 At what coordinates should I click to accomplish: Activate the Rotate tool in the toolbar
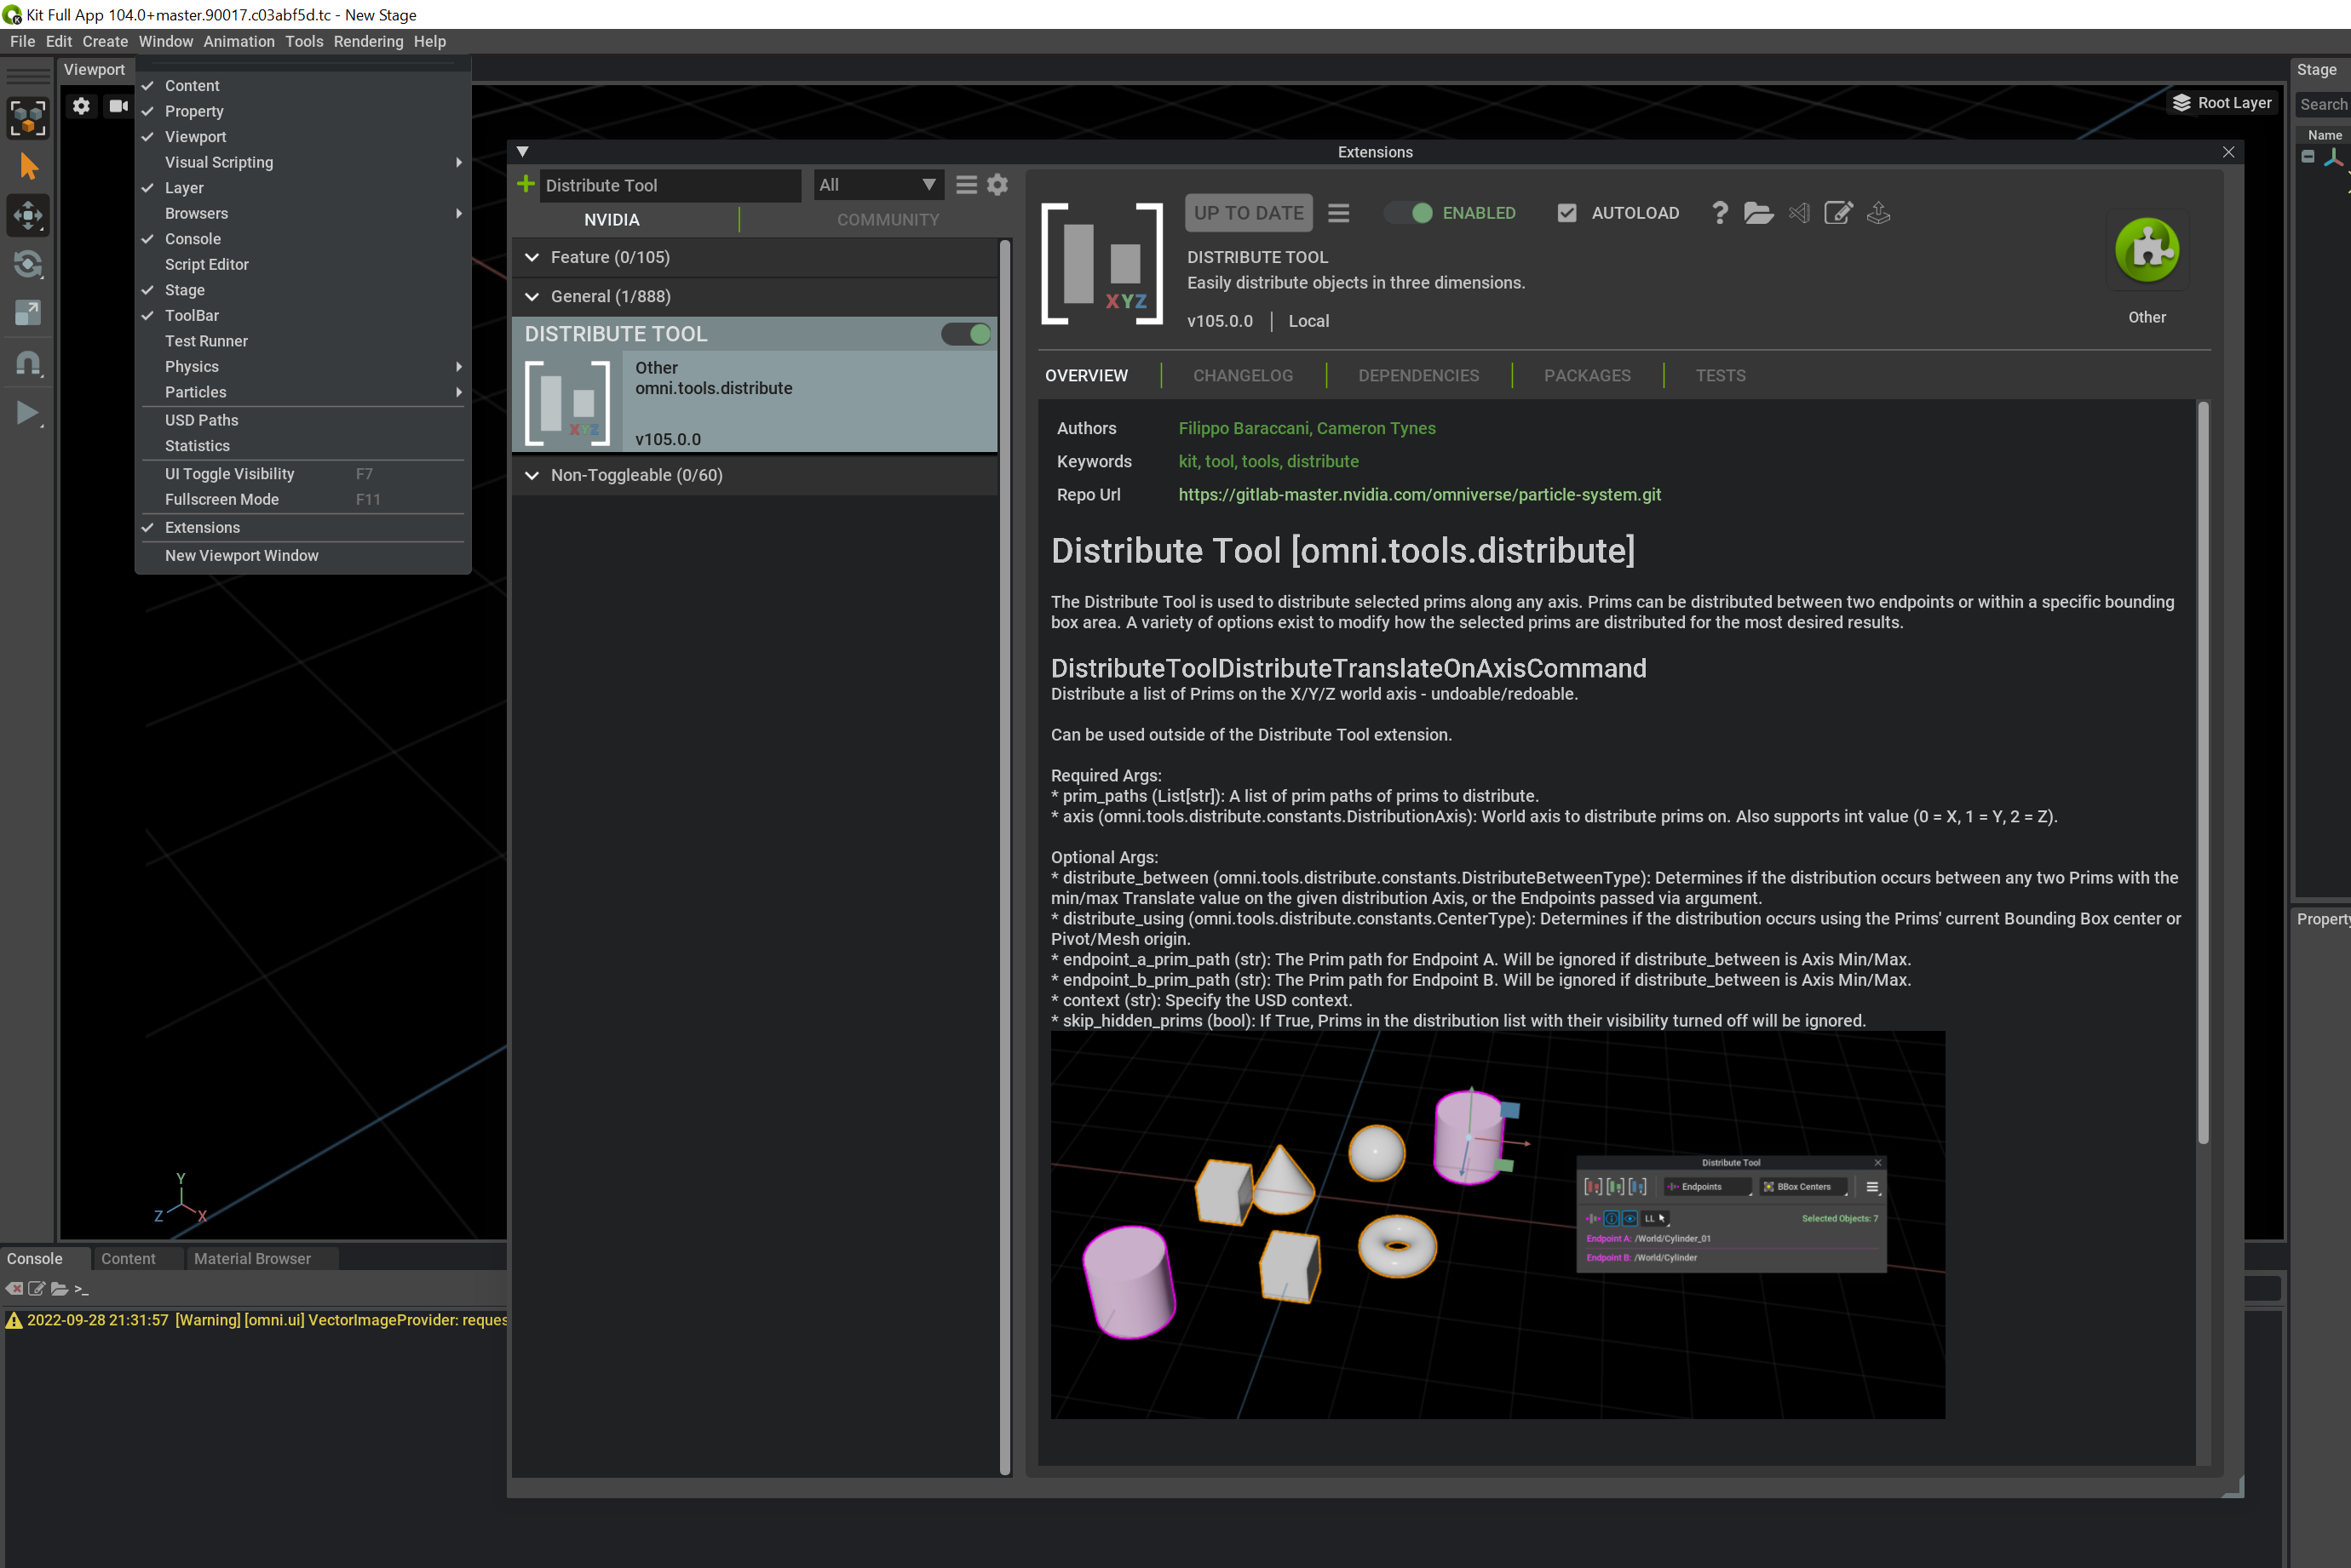28,264
